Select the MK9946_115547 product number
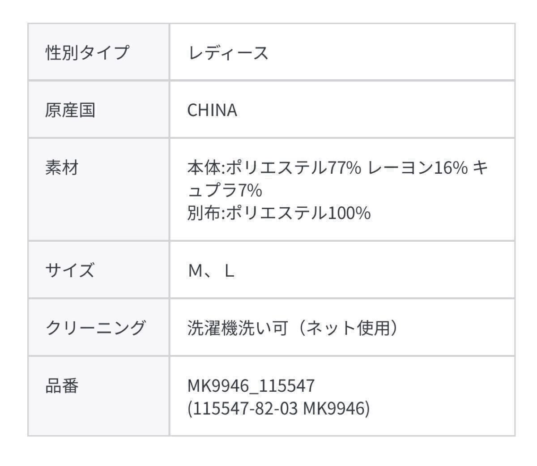 pos(251,385)
